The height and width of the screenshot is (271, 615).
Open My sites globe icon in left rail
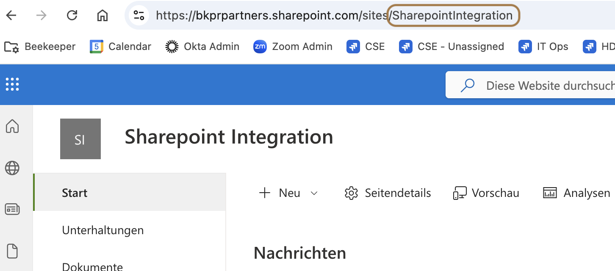[x=12, y=168]
